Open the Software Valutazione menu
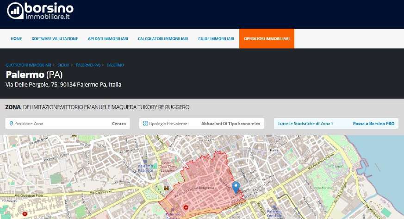This screenshot has width=404, height=219. [55, 38]
